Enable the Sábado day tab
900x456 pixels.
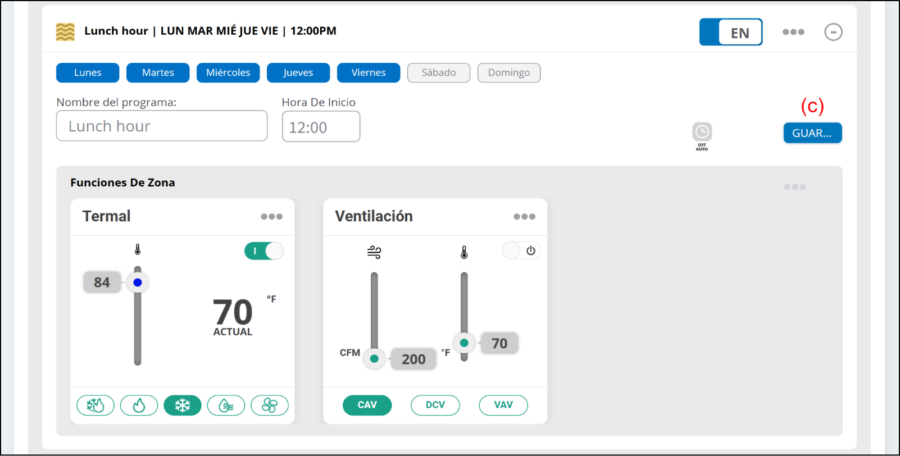(439, 72)
